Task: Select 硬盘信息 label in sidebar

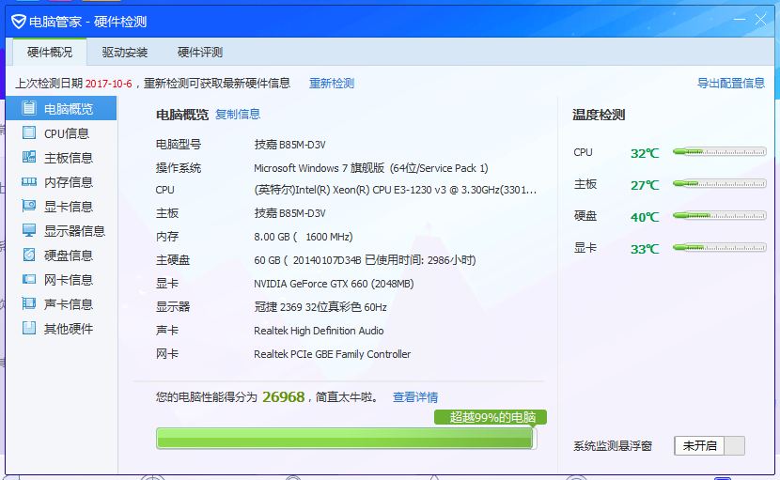Action: (x=69, y=255)
